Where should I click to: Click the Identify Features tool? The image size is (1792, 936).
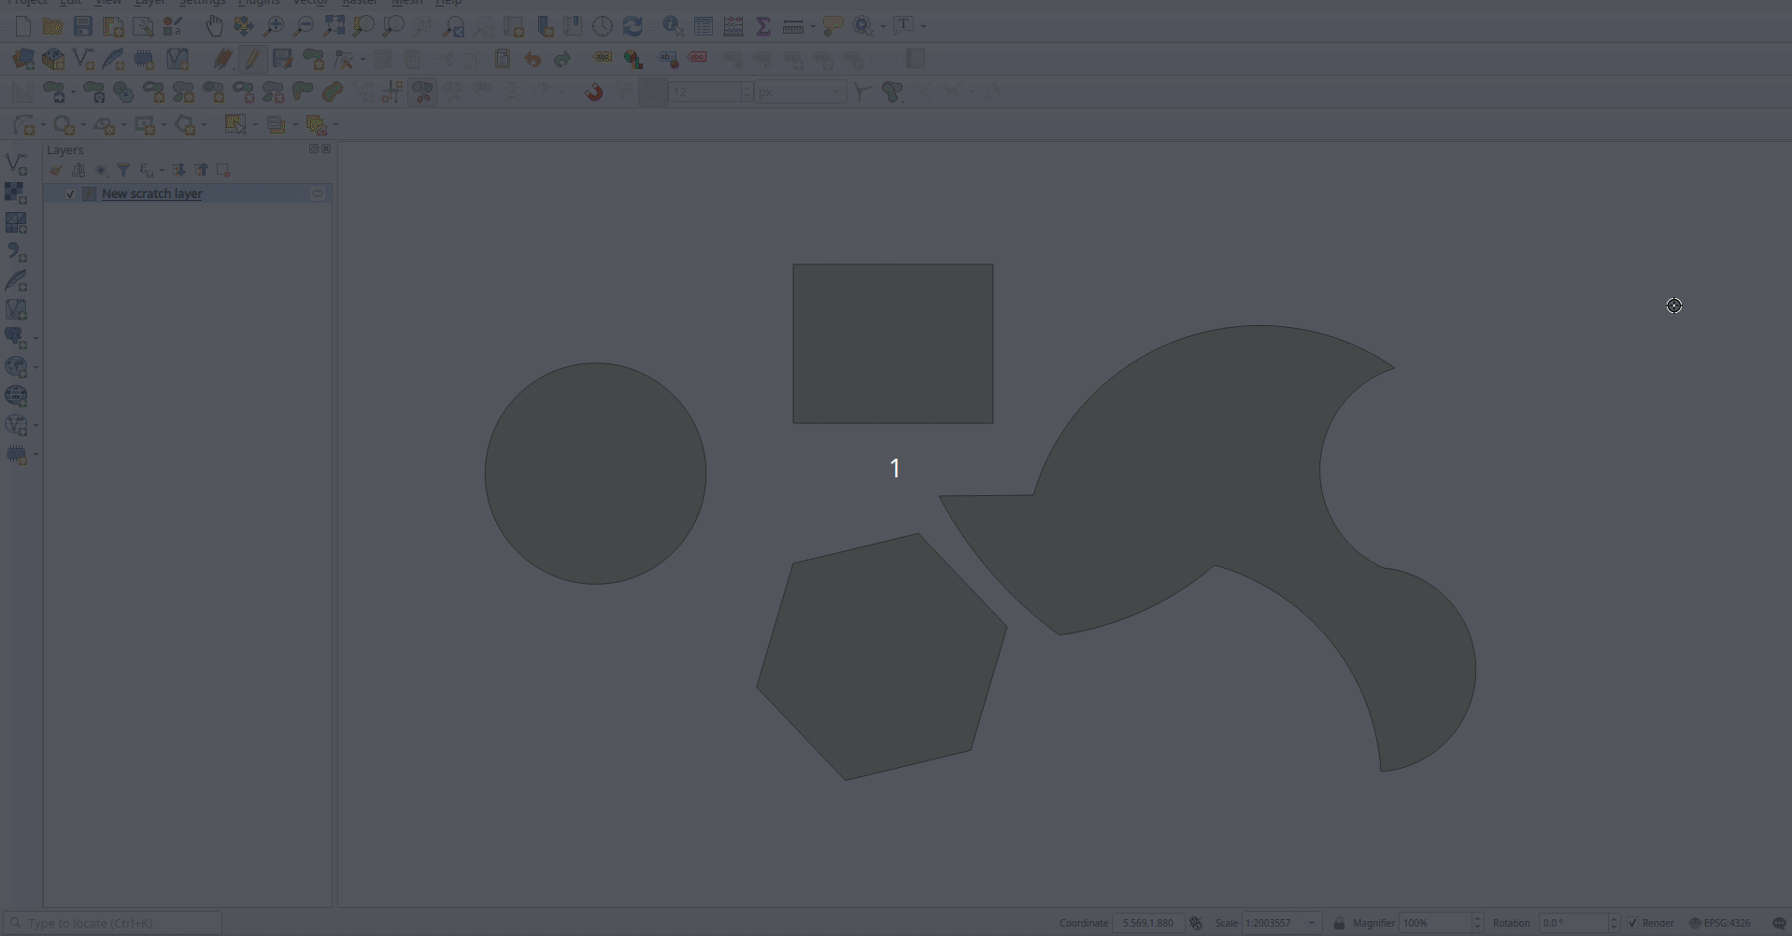(x=672, y=26)
